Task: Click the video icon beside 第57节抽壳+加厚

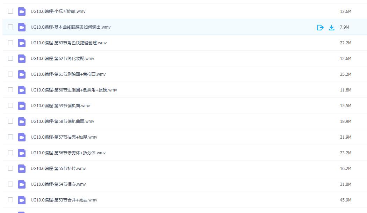Action: pos(22,137)
